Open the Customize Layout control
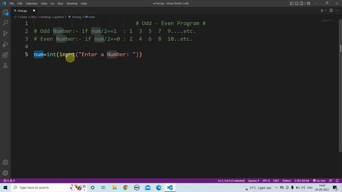 [x=308, y=3]
